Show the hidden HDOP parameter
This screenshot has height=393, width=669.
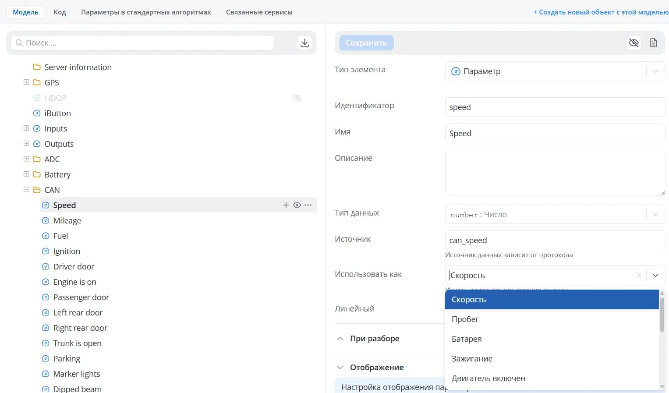click(297, 98)
